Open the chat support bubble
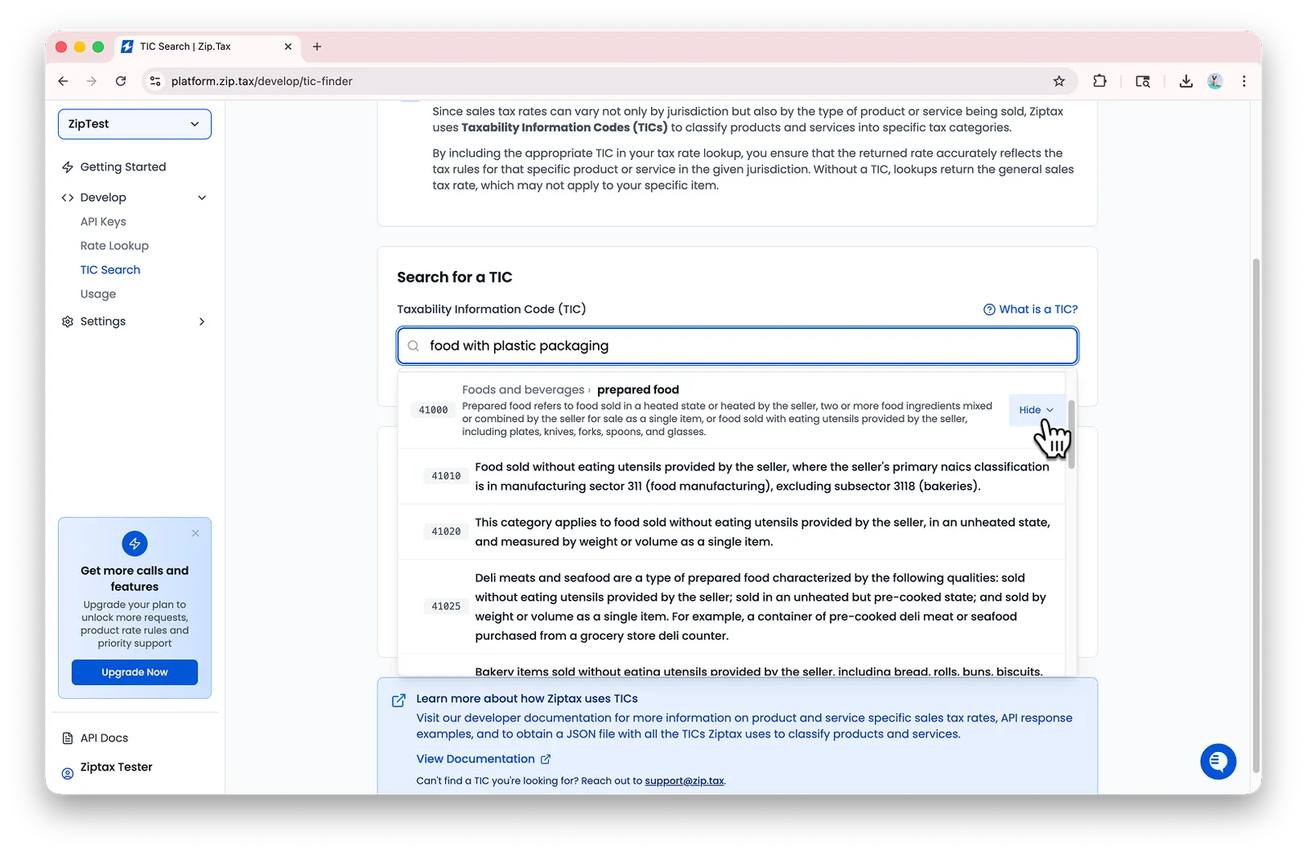This screenshot has width=1307, height=854. tap(1218, 762)
